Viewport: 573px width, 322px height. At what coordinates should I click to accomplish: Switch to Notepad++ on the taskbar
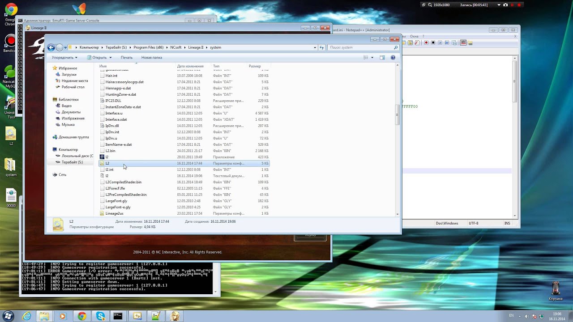tap(155, 316)
